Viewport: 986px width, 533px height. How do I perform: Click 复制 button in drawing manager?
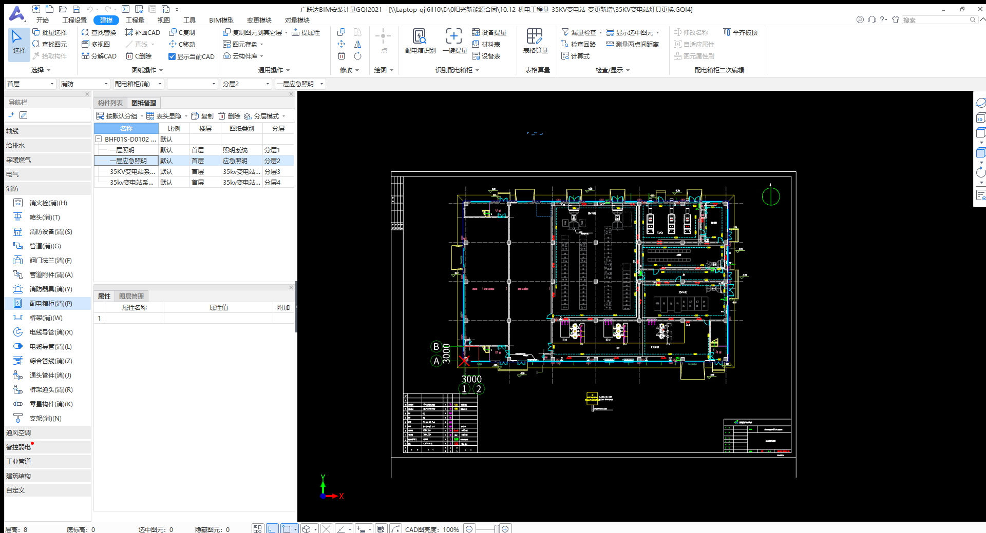202,116
